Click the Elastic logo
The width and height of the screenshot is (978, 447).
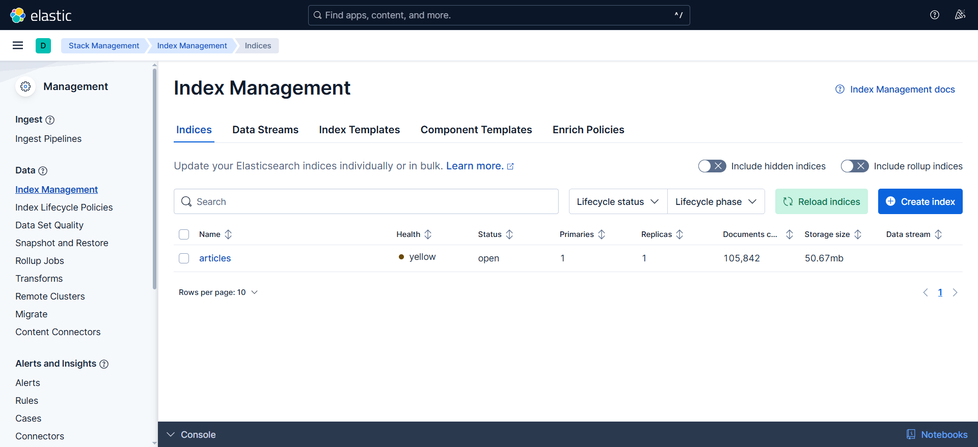pyautogui.click(x=41, y=15)
